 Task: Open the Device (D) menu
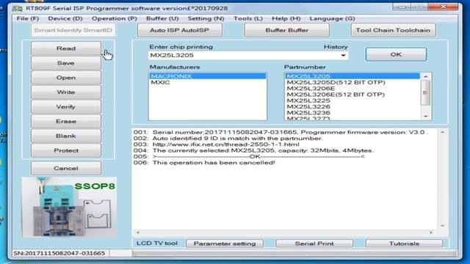(x=65, y=18)
